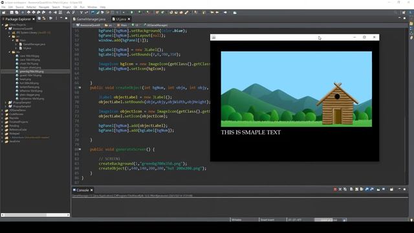Image resolution: width=414 pixels, height=233 pixels.
Task: Select hut 200x200.png in Package Explorer
Action: click(x=29, y=83)
